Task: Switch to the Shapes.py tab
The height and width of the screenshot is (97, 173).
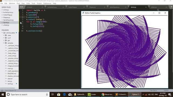Action: [92, 7]
